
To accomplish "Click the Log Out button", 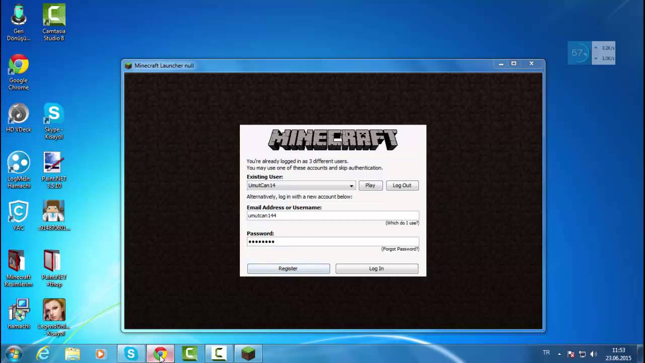I will (x=402, y=186).
